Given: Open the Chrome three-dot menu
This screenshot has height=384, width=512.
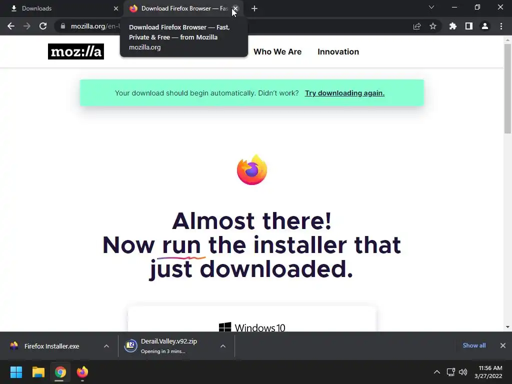Looking at the screenshot, I should click(501, 26).
